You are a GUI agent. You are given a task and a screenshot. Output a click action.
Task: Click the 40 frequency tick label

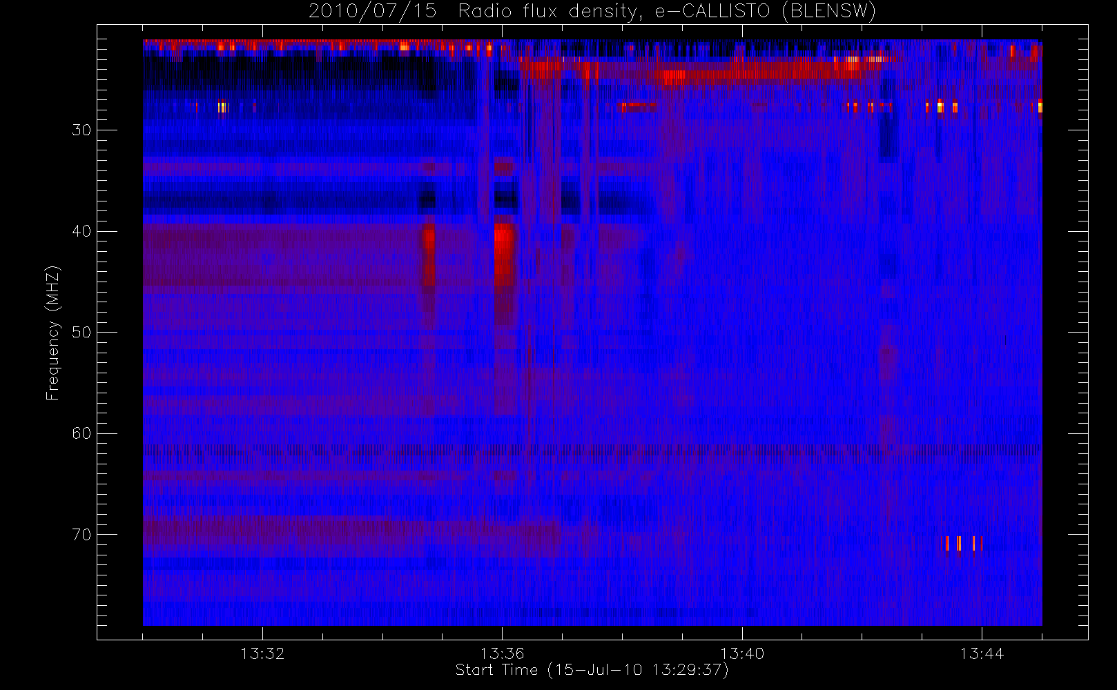tap(81, 231)
